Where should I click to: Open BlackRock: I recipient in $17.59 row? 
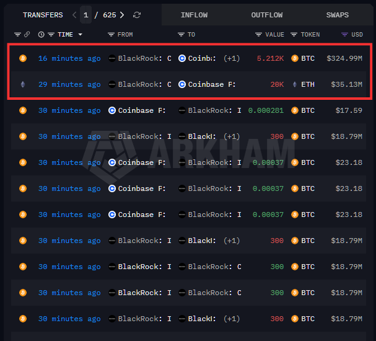(214, 110)
